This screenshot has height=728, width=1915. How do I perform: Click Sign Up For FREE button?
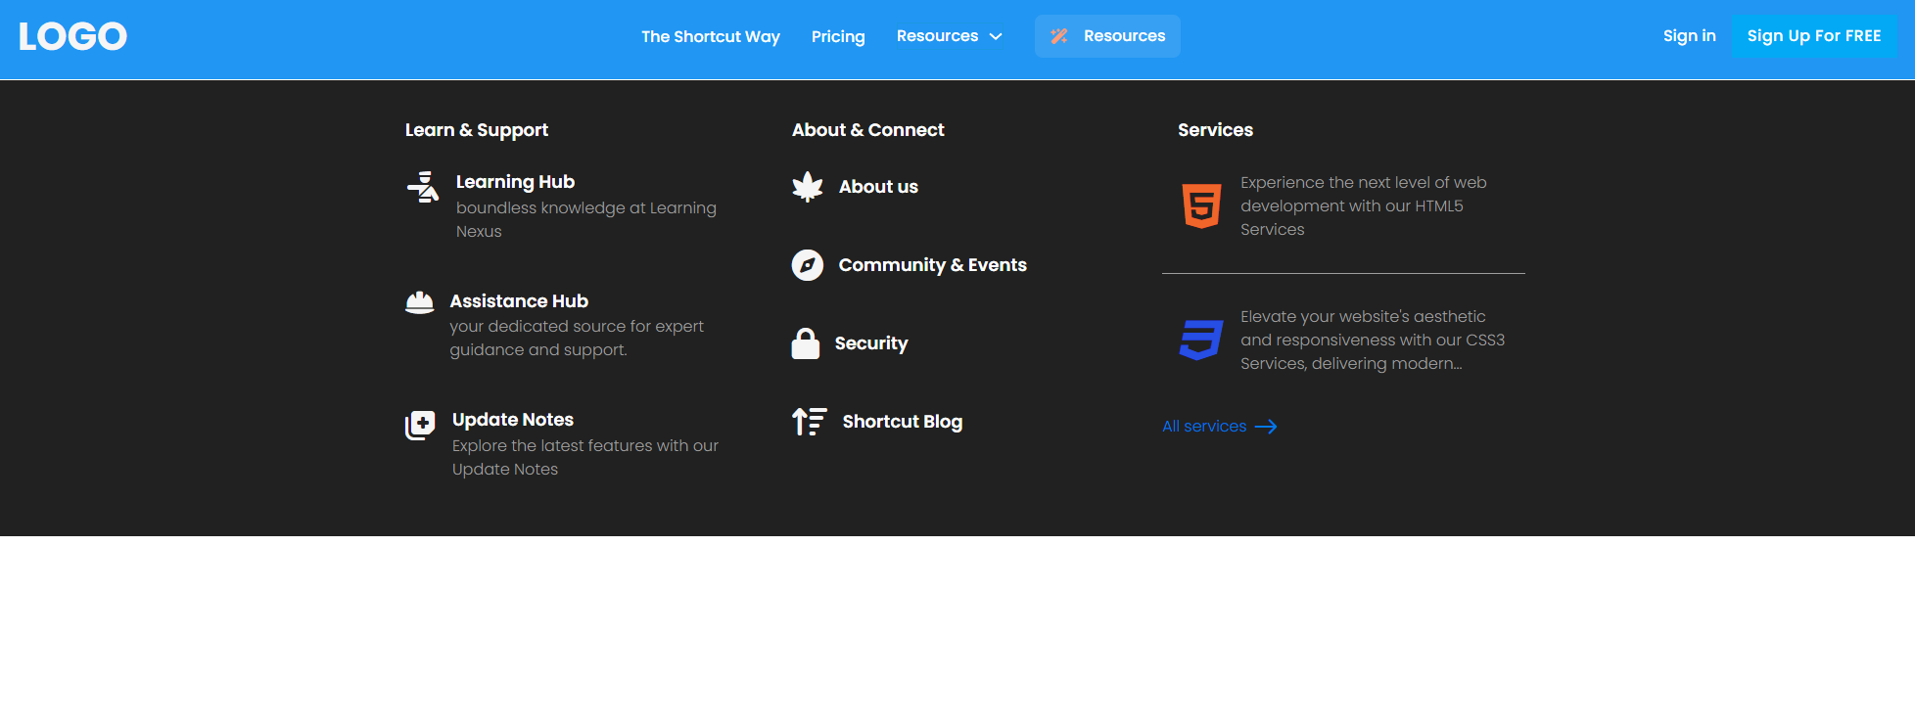(x=1813, y=36)
